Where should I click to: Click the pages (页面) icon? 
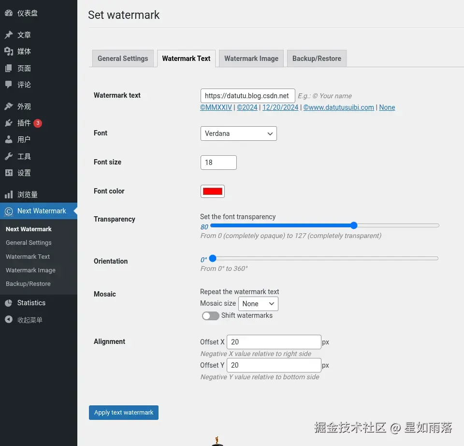point(9,68)
